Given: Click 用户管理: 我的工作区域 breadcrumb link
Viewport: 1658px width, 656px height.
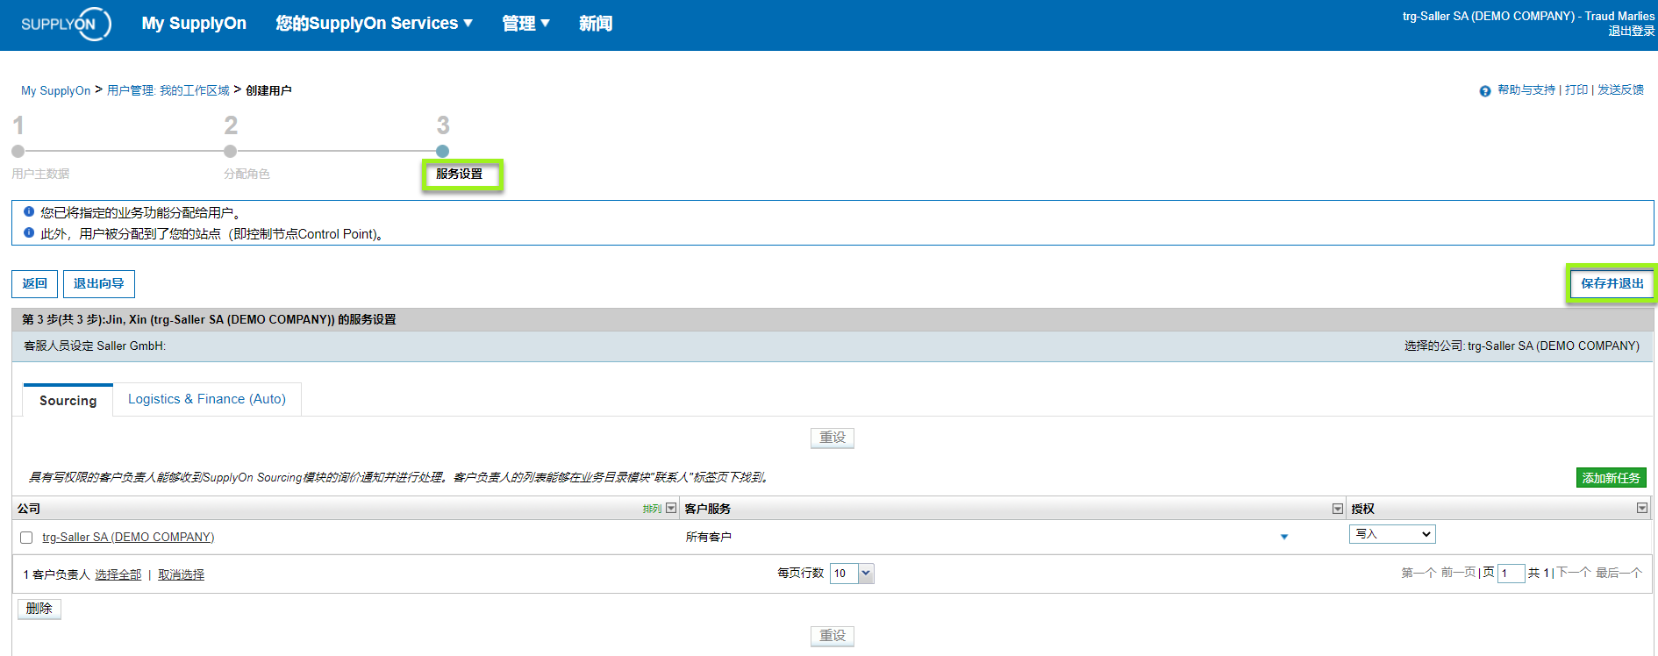Looking at the screenshot, I should (x=168, y=90).
